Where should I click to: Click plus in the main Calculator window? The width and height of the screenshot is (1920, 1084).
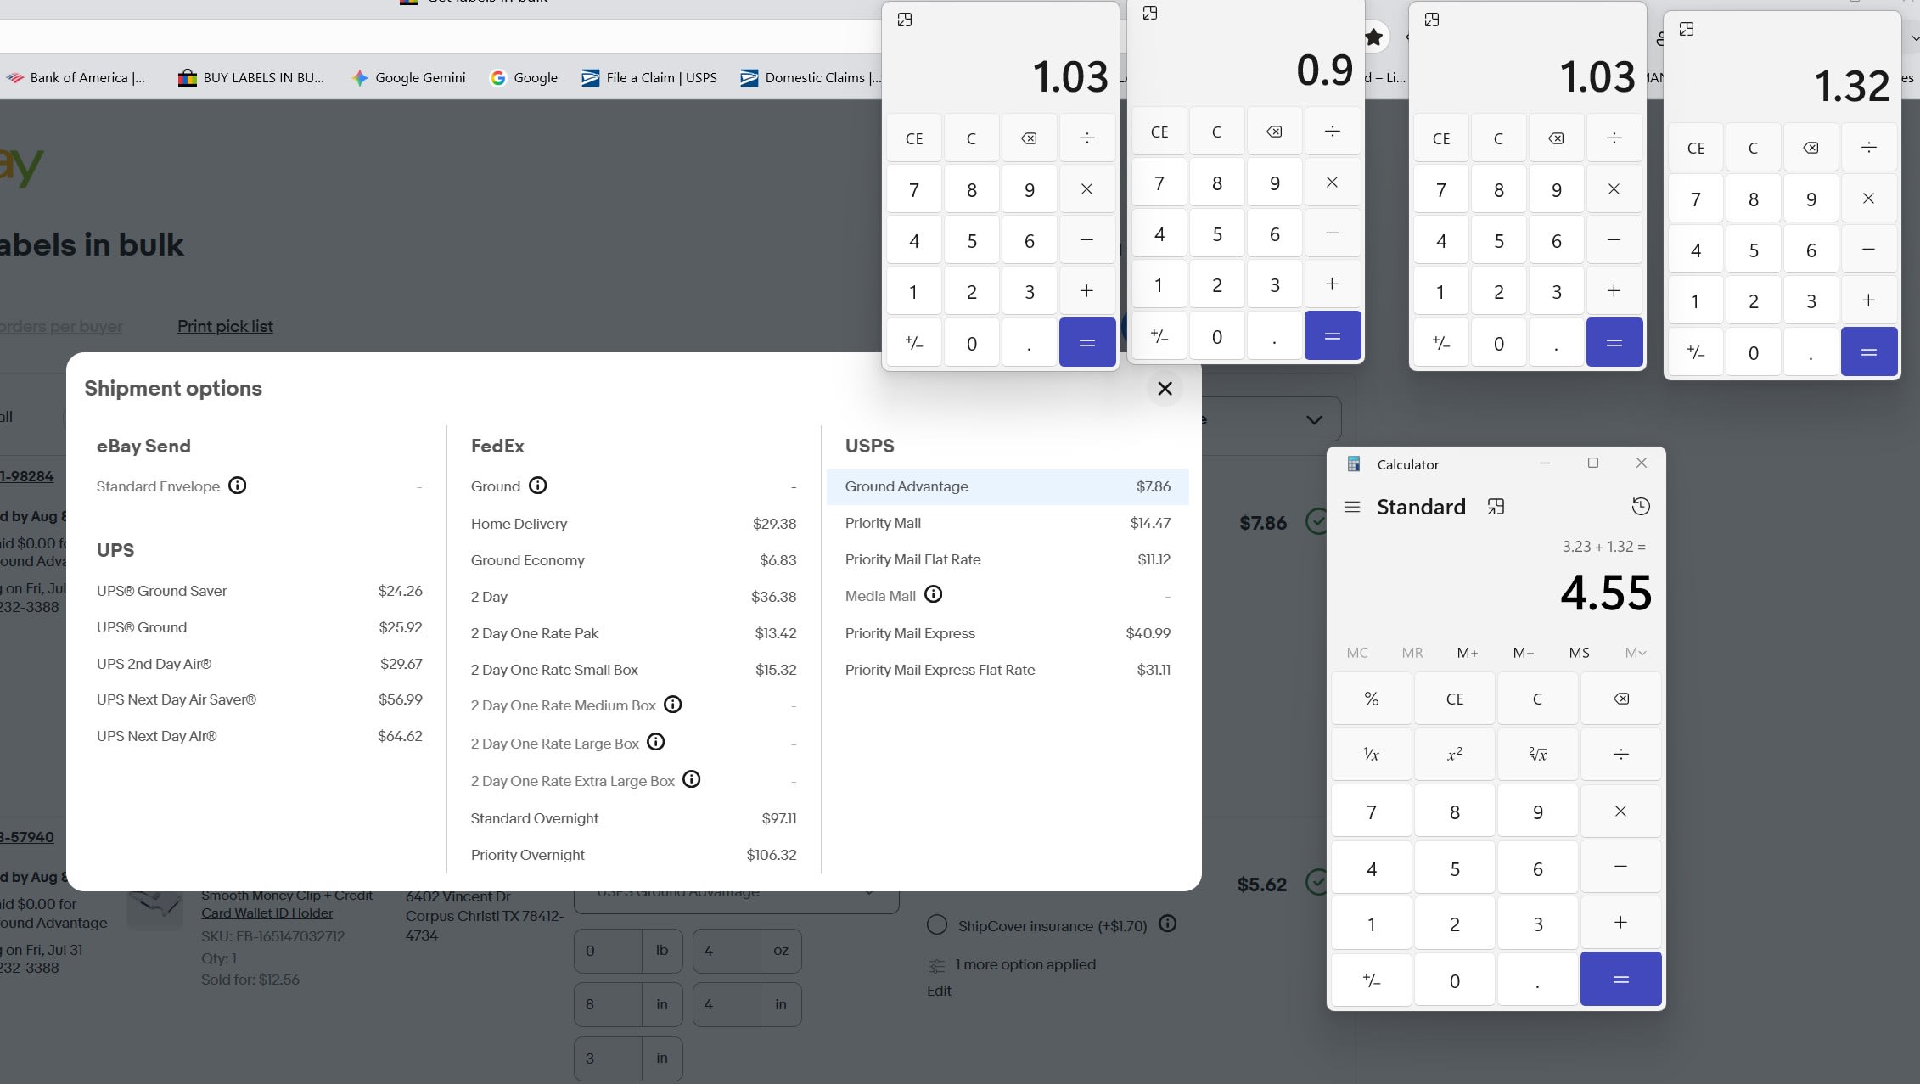coord(1620,923)
